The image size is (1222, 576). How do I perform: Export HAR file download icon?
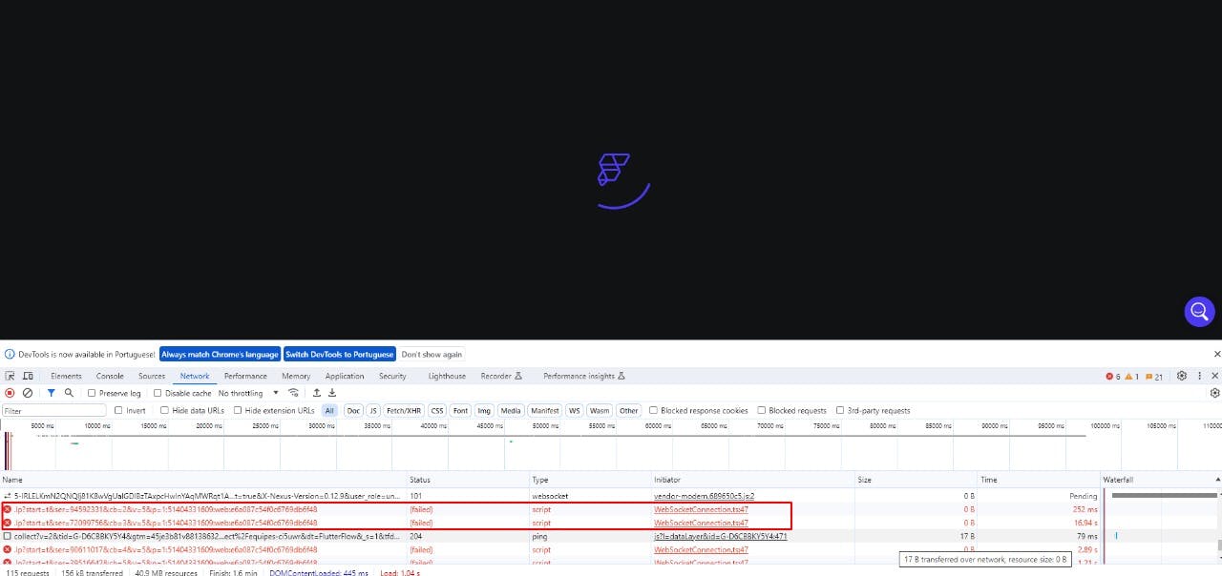tap(332, 393)
